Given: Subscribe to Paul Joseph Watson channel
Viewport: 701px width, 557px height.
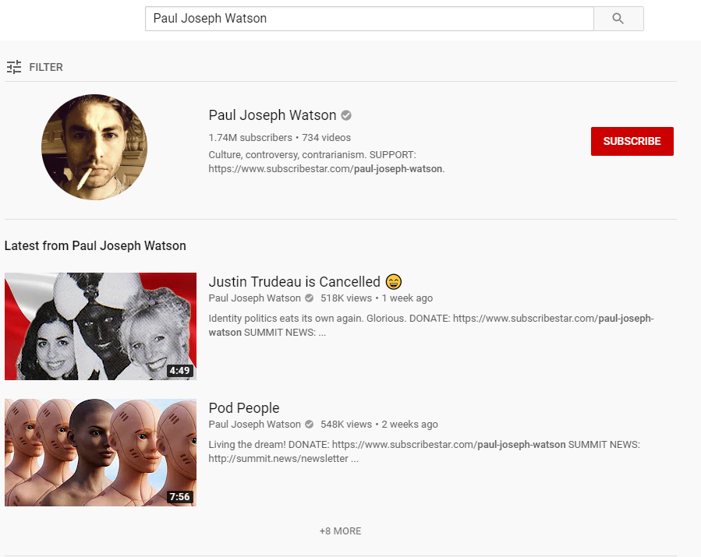Looking at the screenshot, I should click(x=632, y=141).
